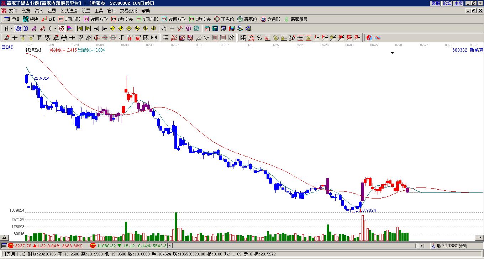This screenshot has height=259, width=484.
Task: Click the status bar table grid icon
Action: click(4, 245)
